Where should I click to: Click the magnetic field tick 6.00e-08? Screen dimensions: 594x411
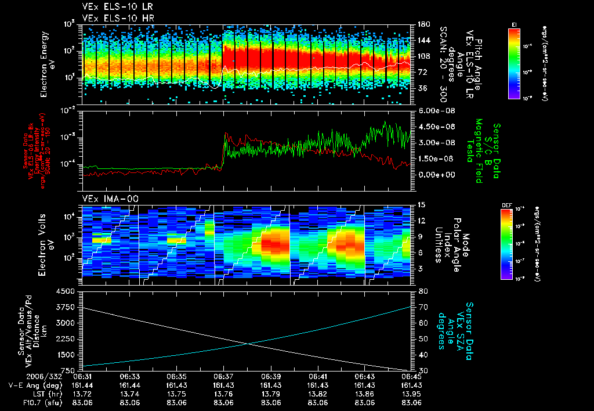(x=436, y=111)
